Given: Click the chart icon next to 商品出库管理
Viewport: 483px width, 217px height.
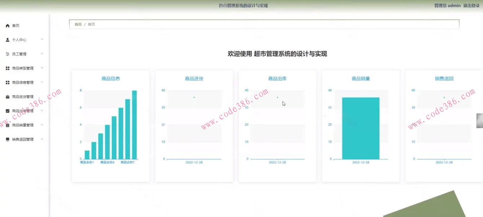Looking at the screenshot, I should (x=7, y=110).
